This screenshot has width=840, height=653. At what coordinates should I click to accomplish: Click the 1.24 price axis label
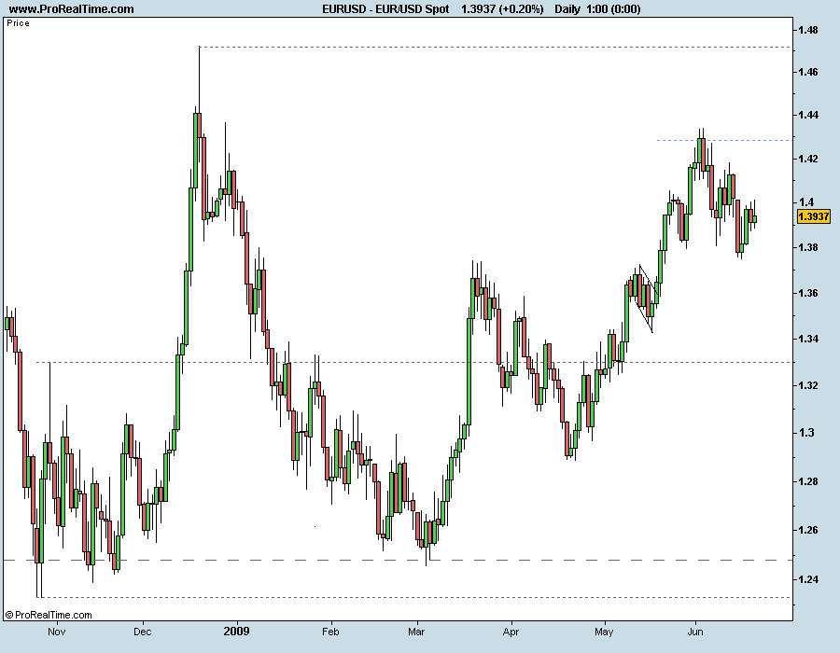click(x=808, y=579)
